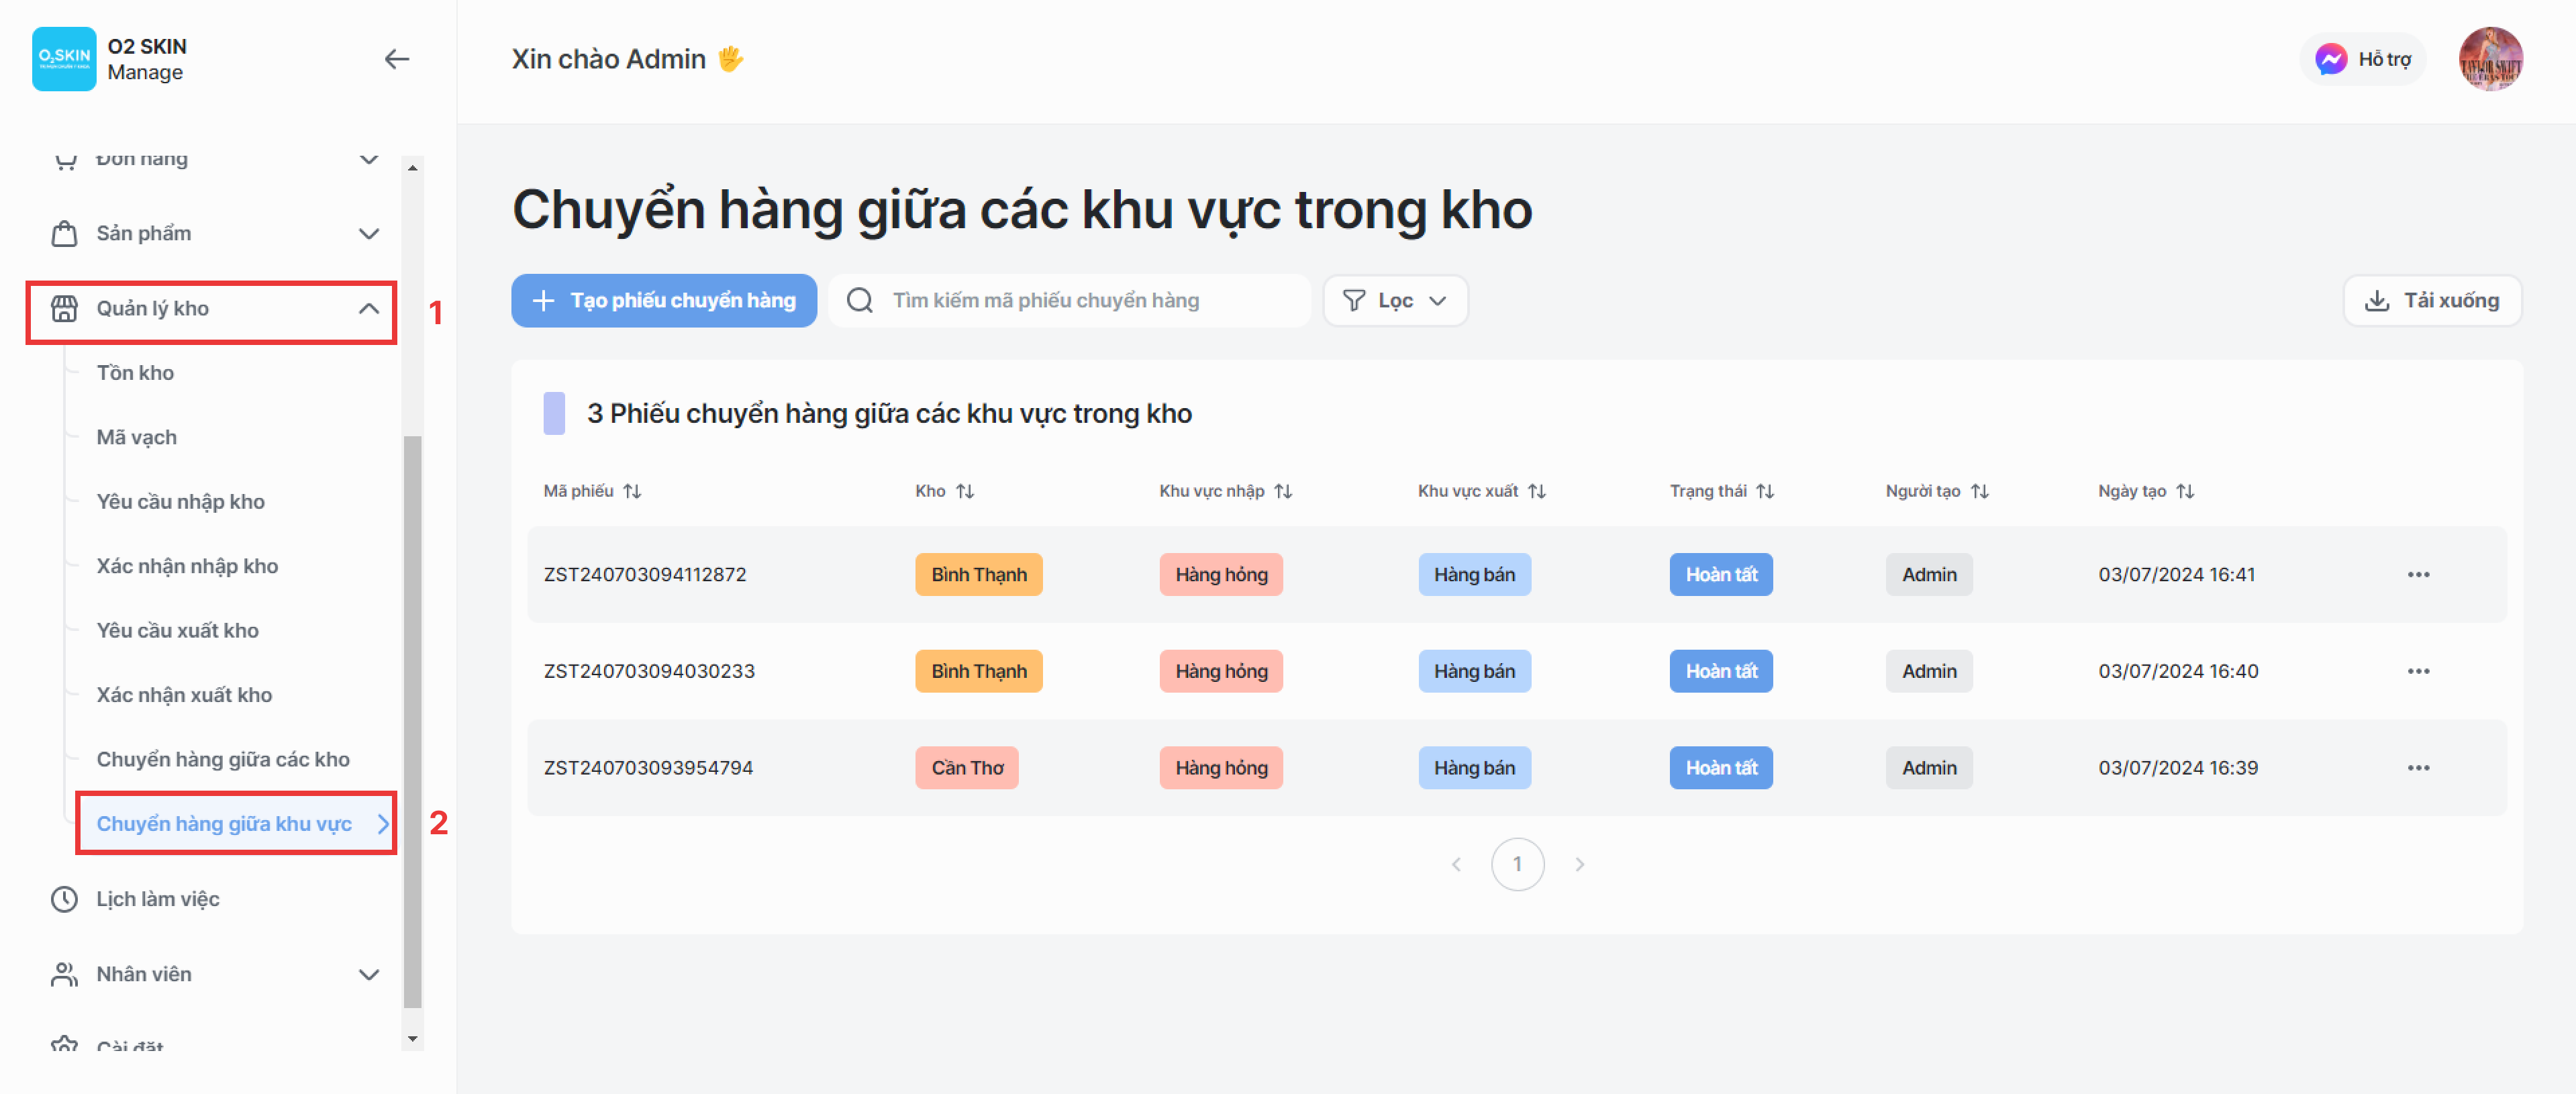Go to Lịch làm việc
The image size is (2576, 1094).
pos(158,899)
